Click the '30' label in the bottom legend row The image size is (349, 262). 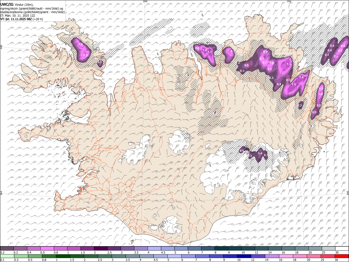pos(336,260)
